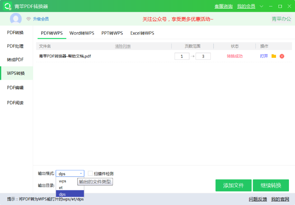Switch to PDF转WPS tab
This screenshot has height=205, width=295.
pyautogui.click(x=52, y=33)
